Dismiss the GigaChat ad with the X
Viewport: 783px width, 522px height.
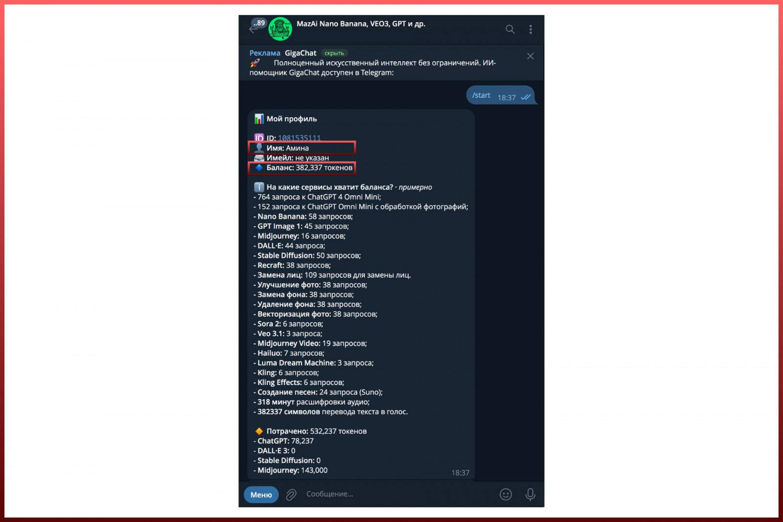[530, 56]
